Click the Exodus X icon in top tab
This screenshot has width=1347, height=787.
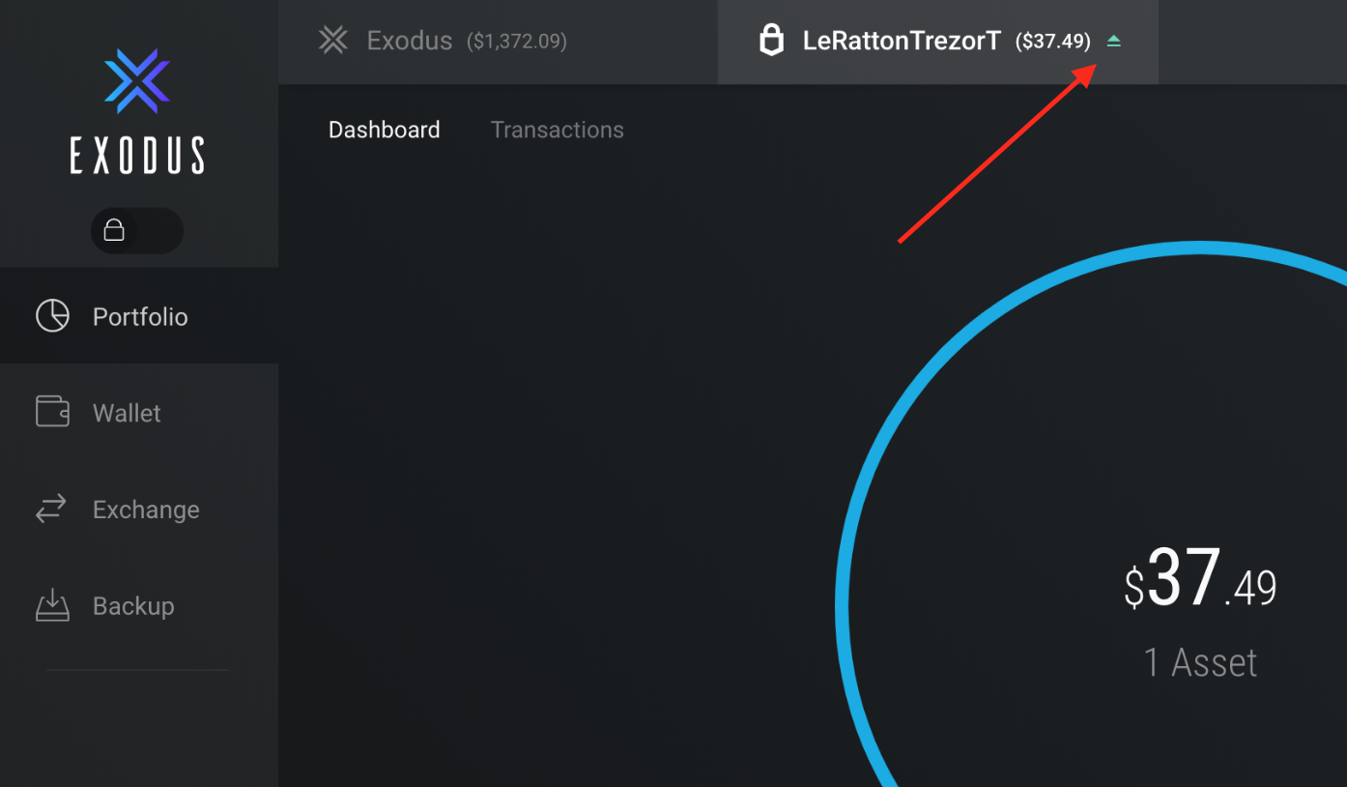point(333,41)
